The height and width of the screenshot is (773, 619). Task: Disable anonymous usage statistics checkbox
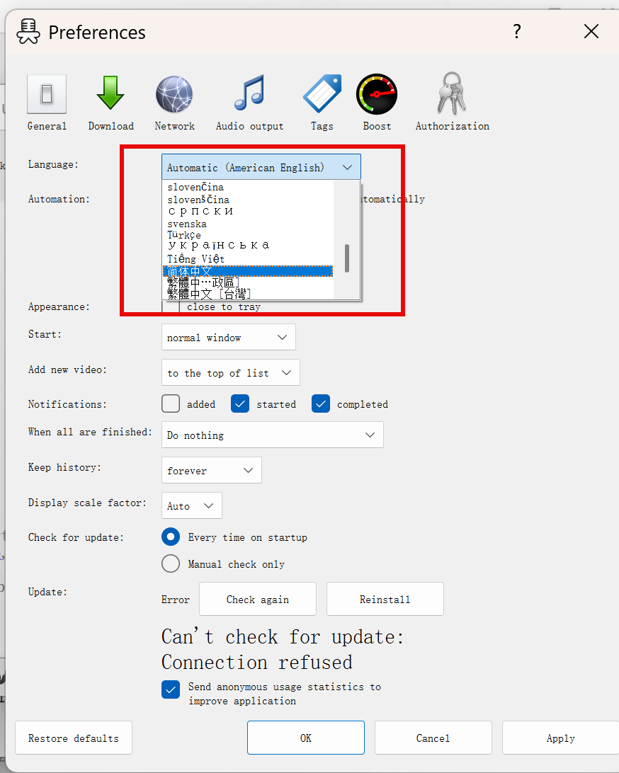[x=171, y=689]
